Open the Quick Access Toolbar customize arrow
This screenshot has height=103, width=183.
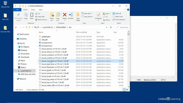[x=25, y=6]
